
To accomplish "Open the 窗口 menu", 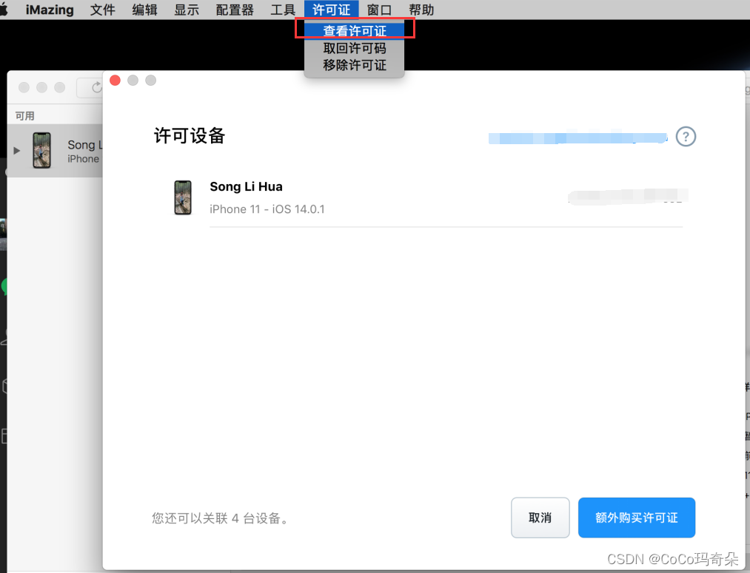I will [378, 10].
